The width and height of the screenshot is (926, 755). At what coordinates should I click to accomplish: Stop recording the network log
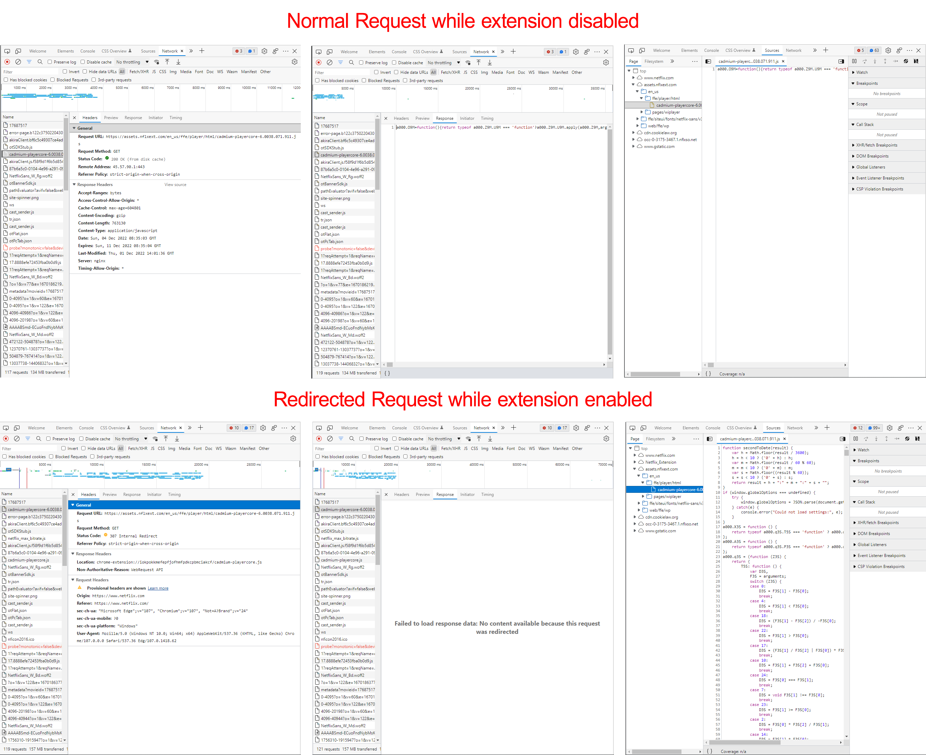click(x=7, y=62)
